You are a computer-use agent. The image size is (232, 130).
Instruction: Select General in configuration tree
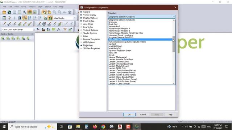pos(87,12)
